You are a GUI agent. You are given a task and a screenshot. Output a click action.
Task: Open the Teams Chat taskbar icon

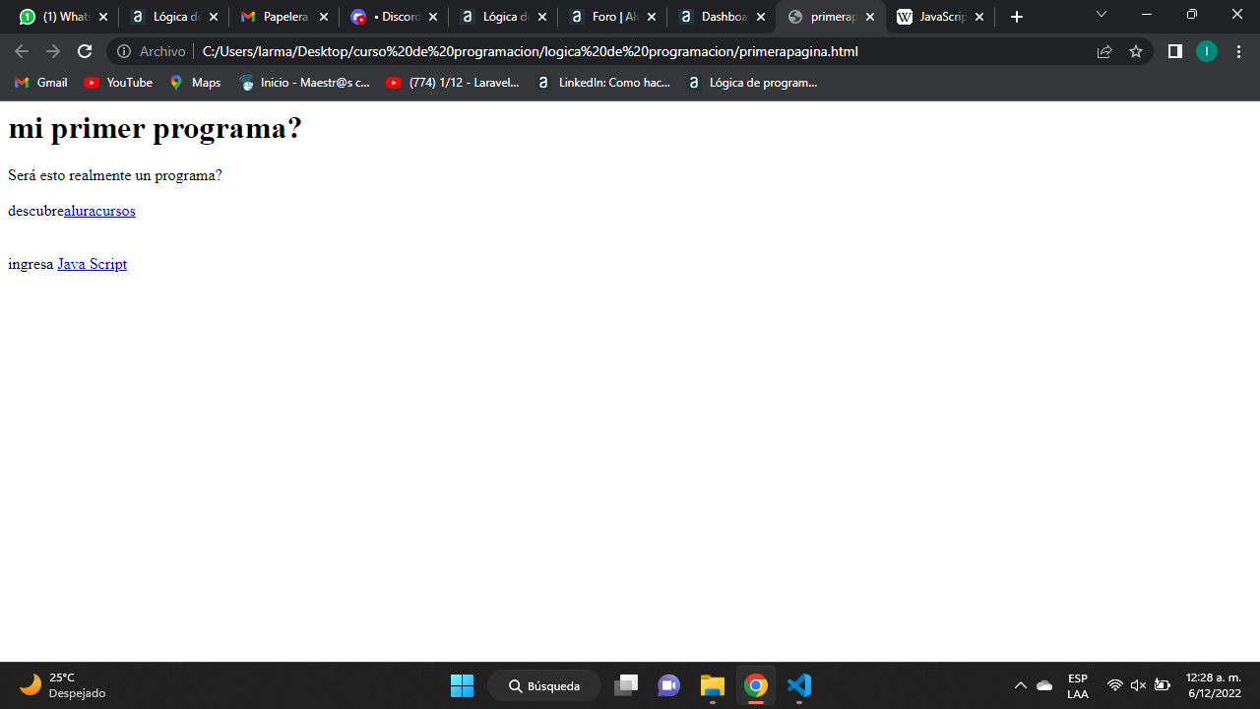tap(669, 685)
